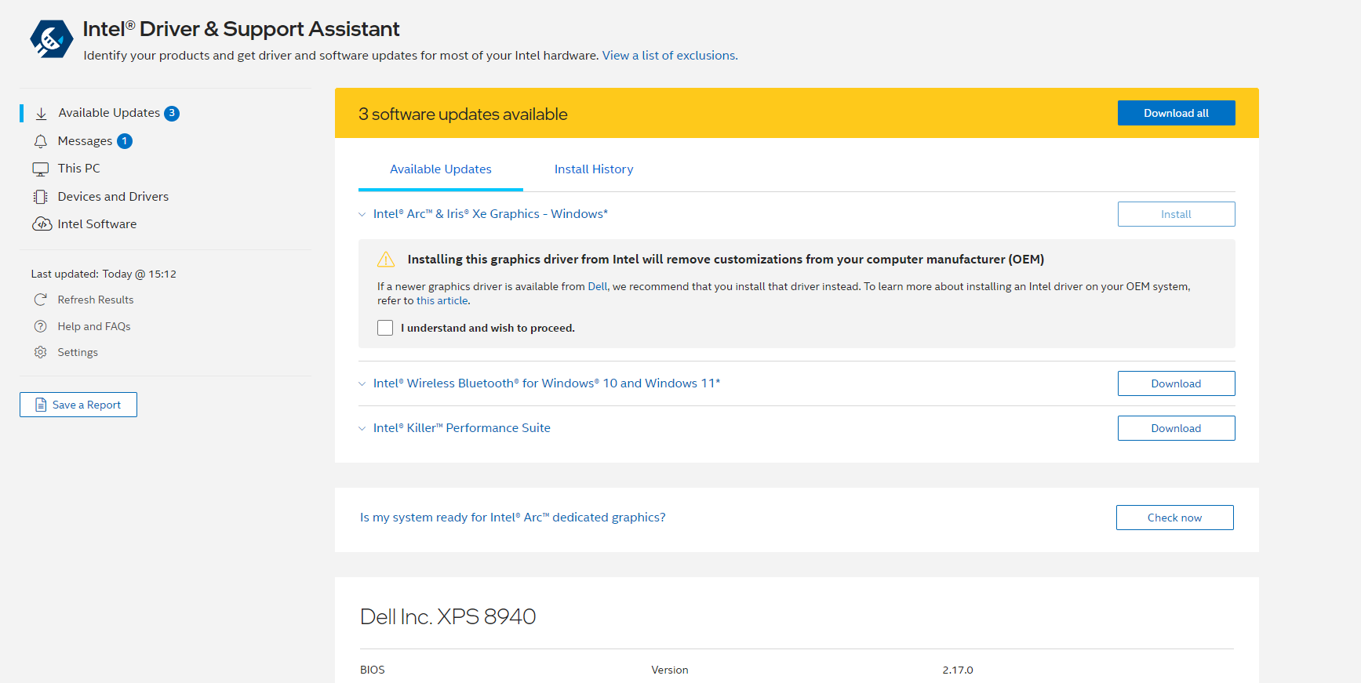Image resolution: width=1361 pixels, height=683 pixels.
Task: Select the This PC monitor icon
Action: (41, 169)
